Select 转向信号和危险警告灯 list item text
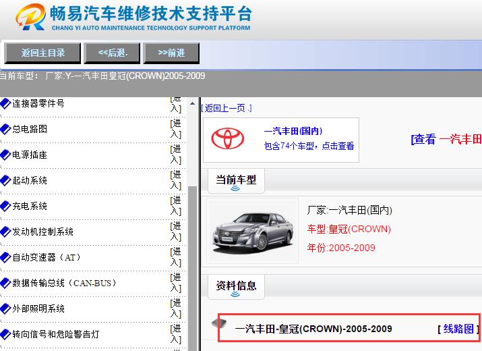The width and height of the screenshot is (482, 351). click(x=56, y=334)
